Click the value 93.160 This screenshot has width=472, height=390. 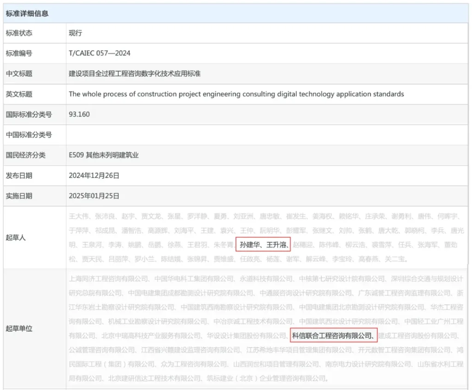coord(79,114)
